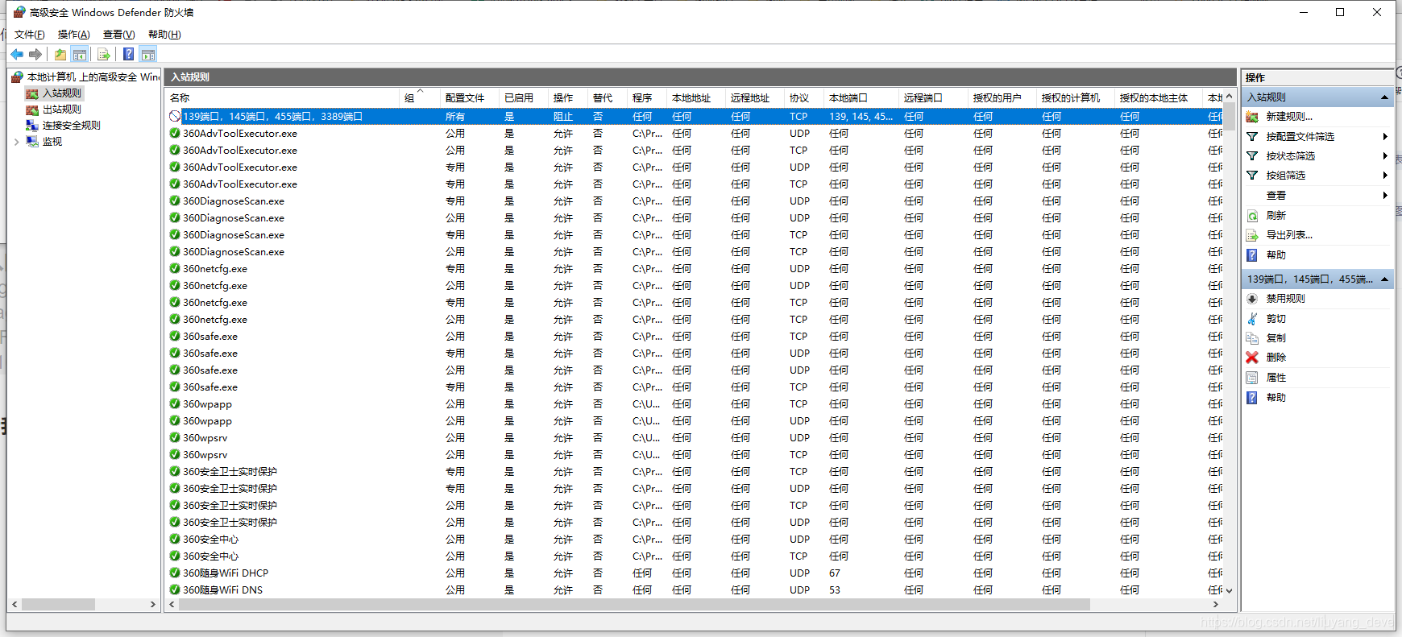Select the 139端口, 145端口 blocked rule row
Screen dimensions: 1402x637
pos(695,117)
